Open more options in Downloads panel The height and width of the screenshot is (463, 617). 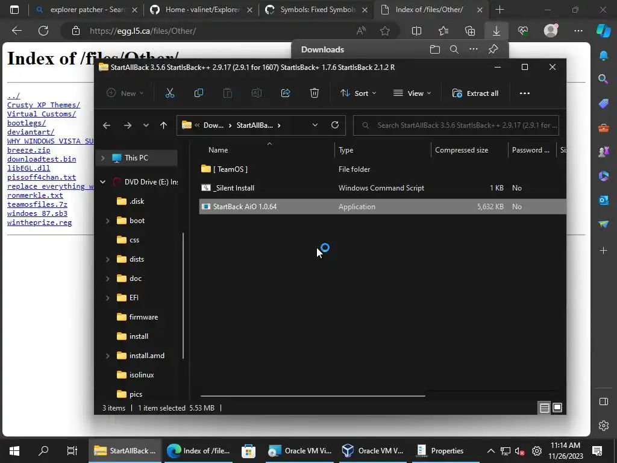pyautogui.click(x=474, y=49)
